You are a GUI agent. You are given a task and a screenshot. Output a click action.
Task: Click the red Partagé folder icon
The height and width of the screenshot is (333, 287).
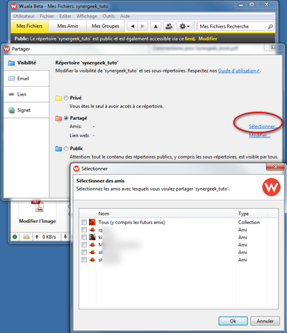click(58, 118)
